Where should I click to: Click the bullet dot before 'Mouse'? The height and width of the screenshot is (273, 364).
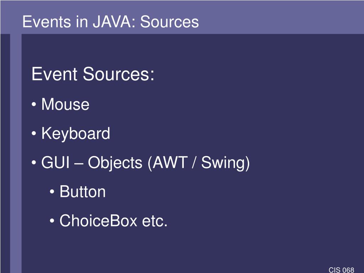click(34, 105)
